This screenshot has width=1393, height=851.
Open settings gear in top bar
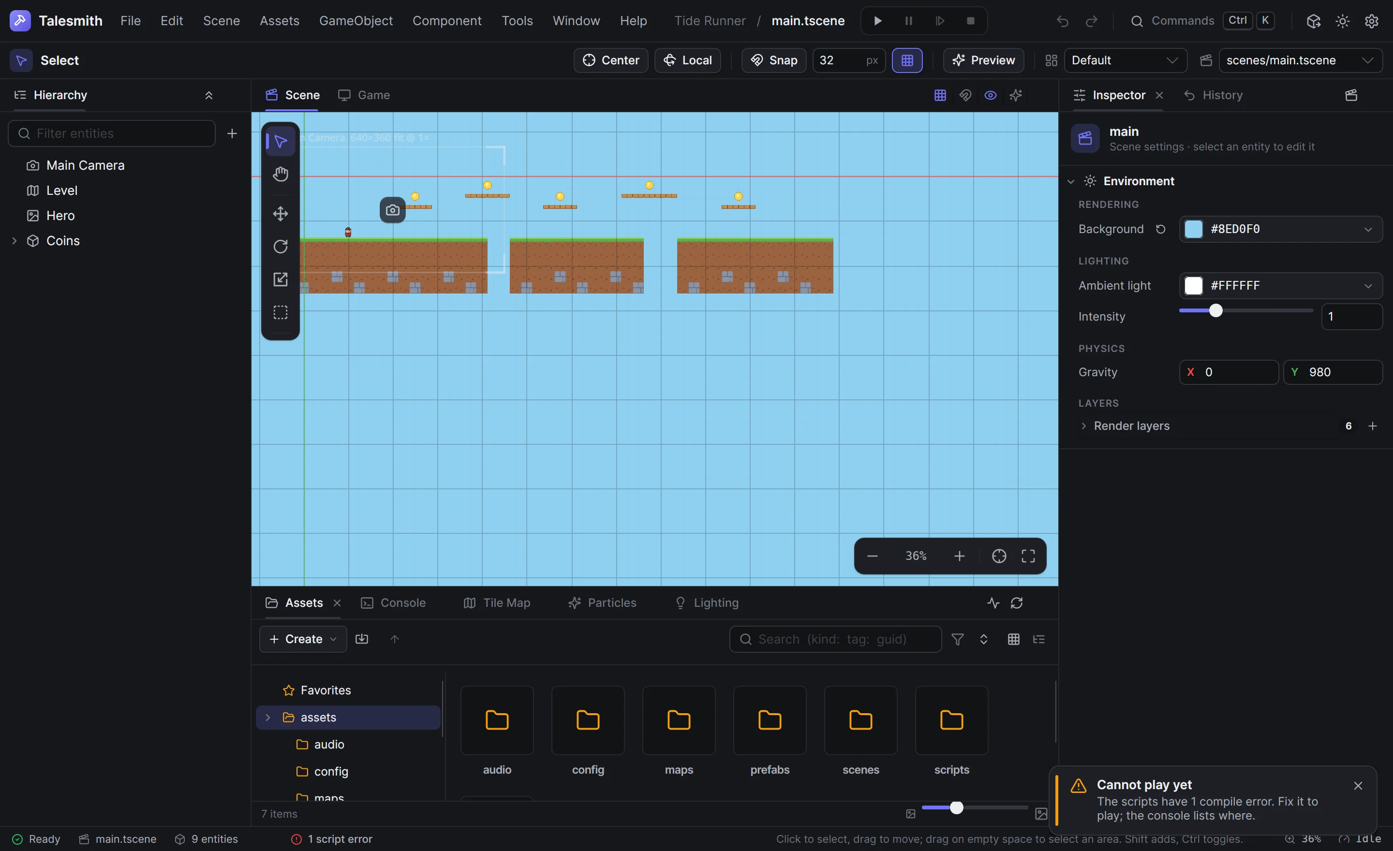point(1371,21)
